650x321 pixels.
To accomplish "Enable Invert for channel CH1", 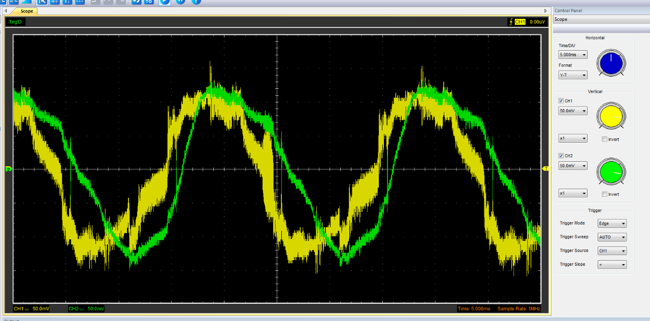I will [x=604, y=139].
